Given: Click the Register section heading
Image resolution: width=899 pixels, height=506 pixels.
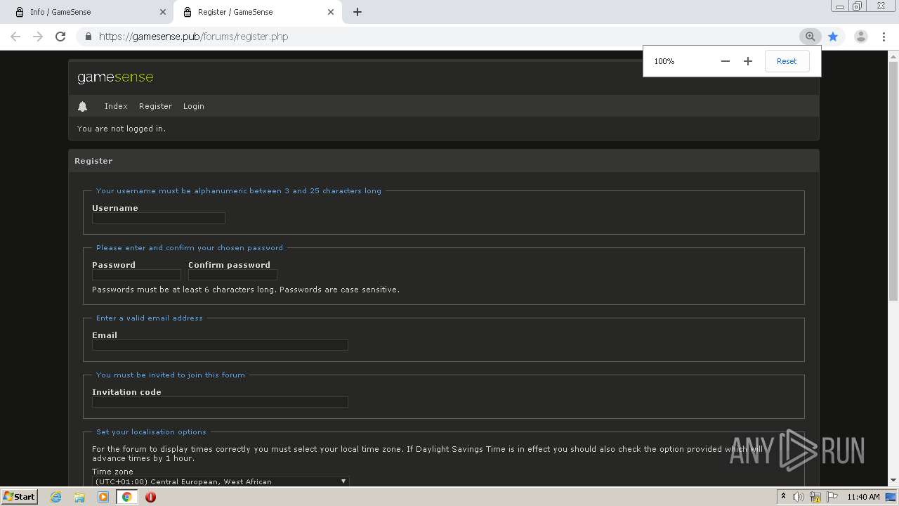Looking at the screenshot, I should (x=93, y=161).
